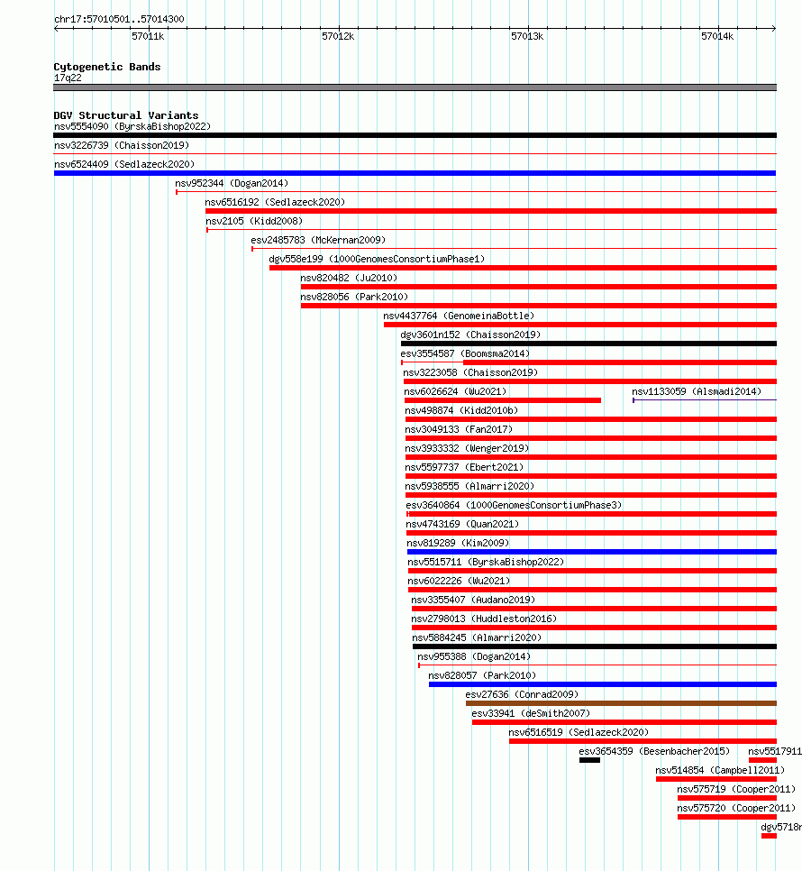The height and width of the screenshot is (871, 802).
Task: Click the black bar of nsv5554090
Action: (415, 135)
